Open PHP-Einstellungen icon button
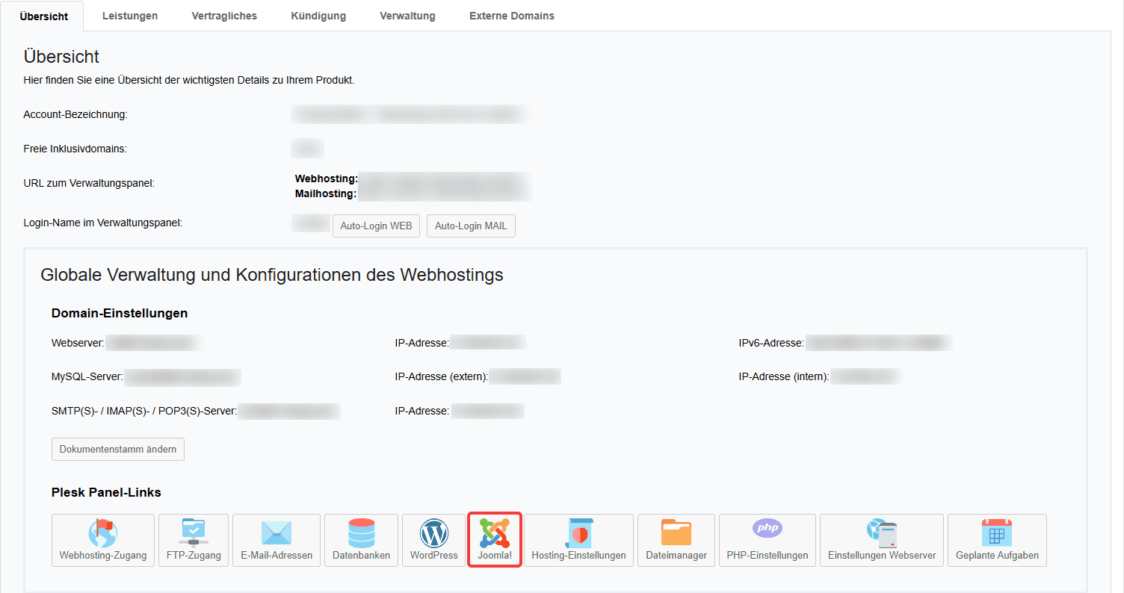Viewport: 1124px width, 593px height. pyautogui.click(x=768, y=540)
